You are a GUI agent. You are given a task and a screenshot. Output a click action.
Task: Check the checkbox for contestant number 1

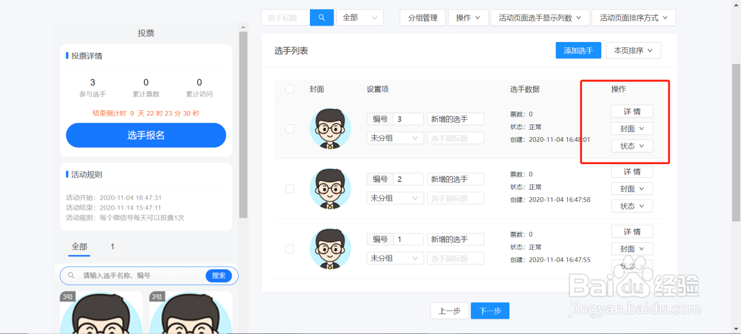[289, 249]
